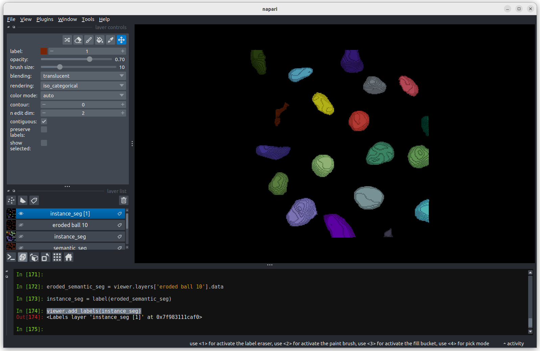This screenshot has width=540, height=351.
Task: Decrease the contour value
Action: pyautogui.click(x=44, y=105)
